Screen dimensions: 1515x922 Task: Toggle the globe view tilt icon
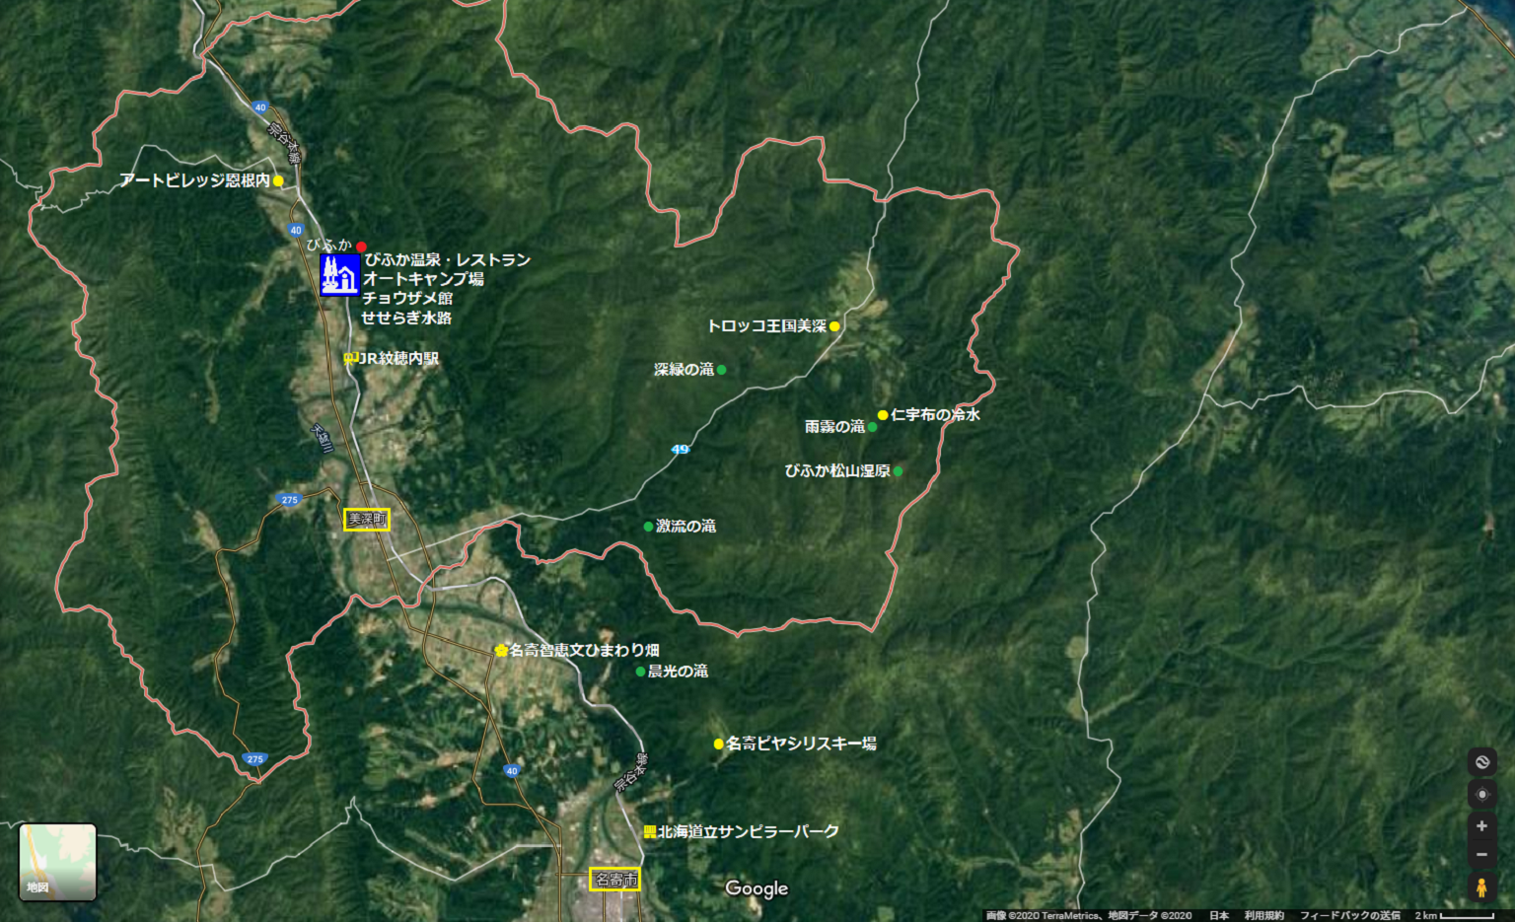1480,761
